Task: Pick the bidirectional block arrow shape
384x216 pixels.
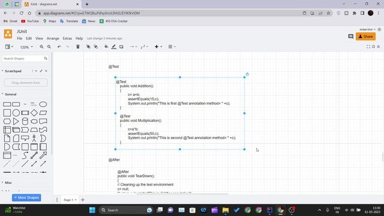Action: [x=34, y=155]
